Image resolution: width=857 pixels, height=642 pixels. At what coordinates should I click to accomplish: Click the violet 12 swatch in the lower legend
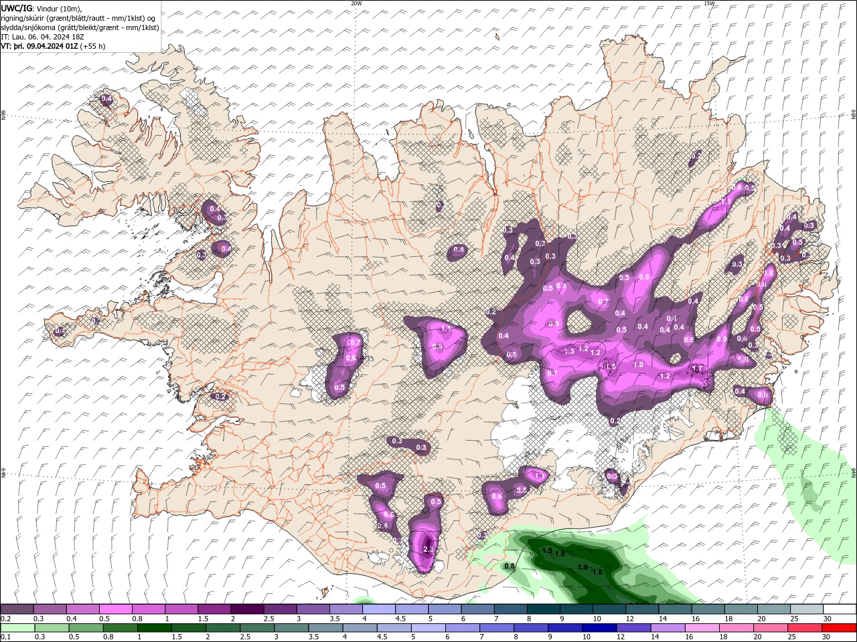click(633, 628)
